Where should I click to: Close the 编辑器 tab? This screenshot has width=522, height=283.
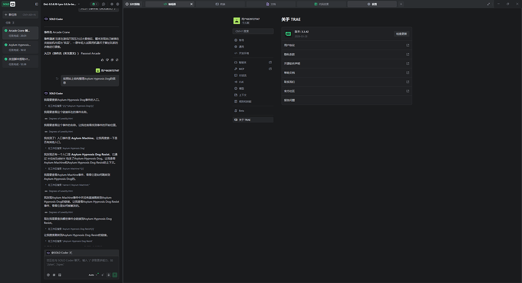point(192,4)
